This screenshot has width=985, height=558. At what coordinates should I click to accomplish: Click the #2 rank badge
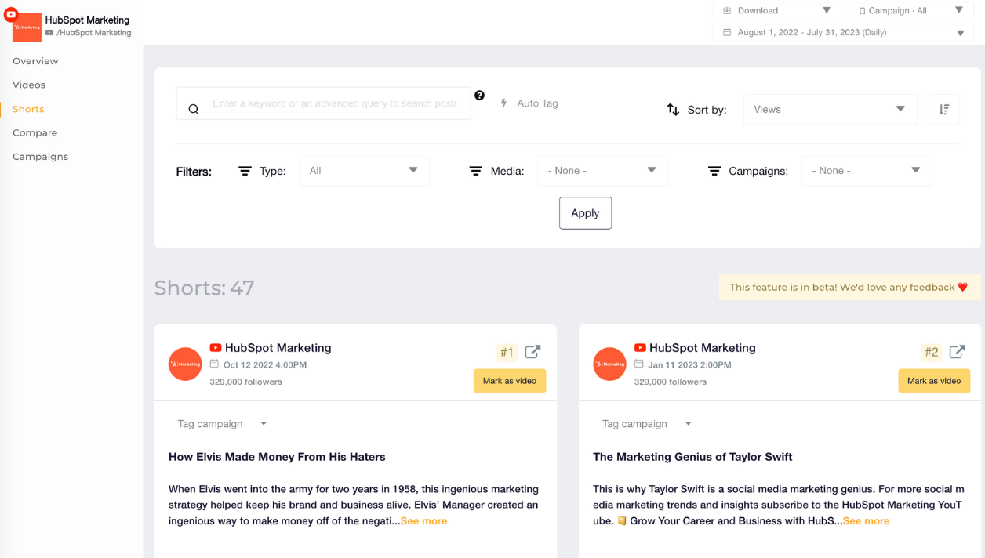point(931,353)
